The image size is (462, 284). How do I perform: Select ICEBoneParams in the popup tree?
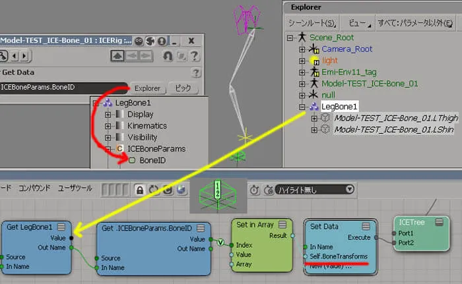point(156,149)
